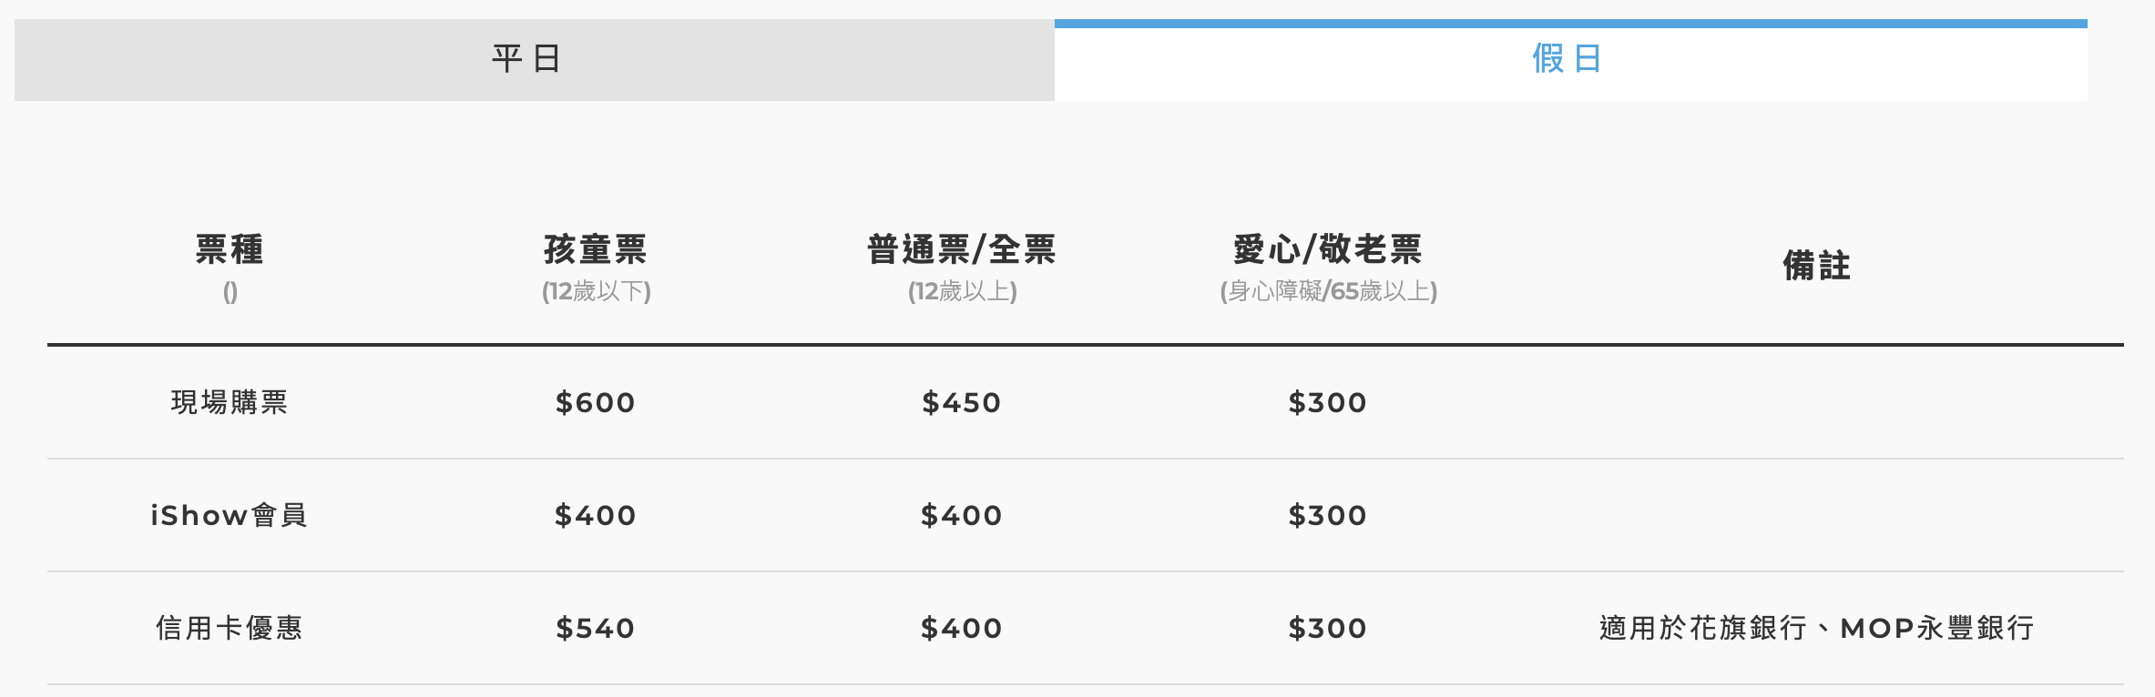Click the $450 on-site full ticket price
This screenshot has height=697, width=2155.
[962, 402]
